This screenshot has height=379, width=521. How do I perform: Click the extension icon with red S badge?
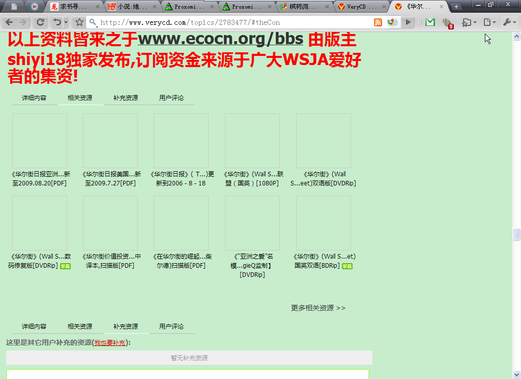pyautogui.click(x=448, y=23)
